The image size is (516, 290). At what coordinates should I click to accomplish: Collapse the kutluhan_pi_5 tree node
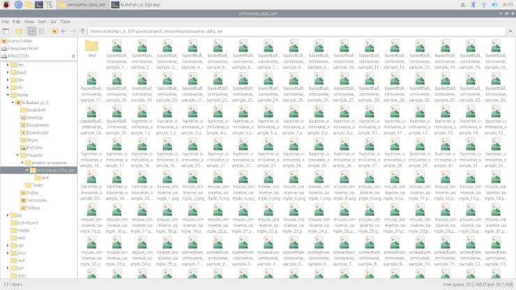pos(13,102)
